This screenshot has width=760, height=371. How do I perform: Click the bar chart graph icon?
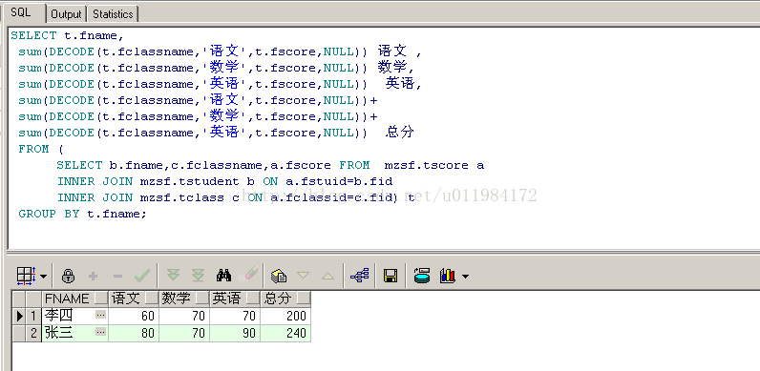448,276
